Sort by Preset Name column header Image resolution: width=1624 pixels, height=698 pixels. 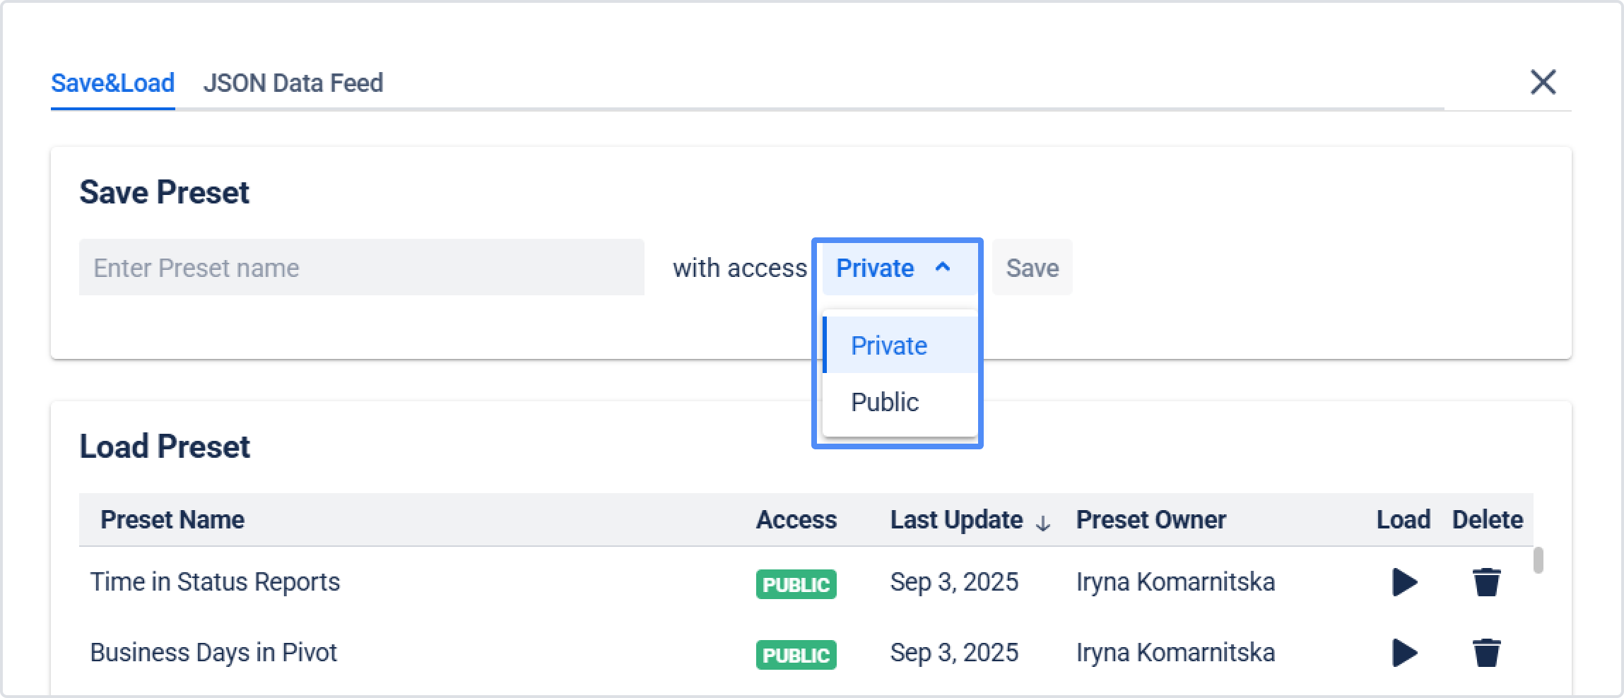172,520
